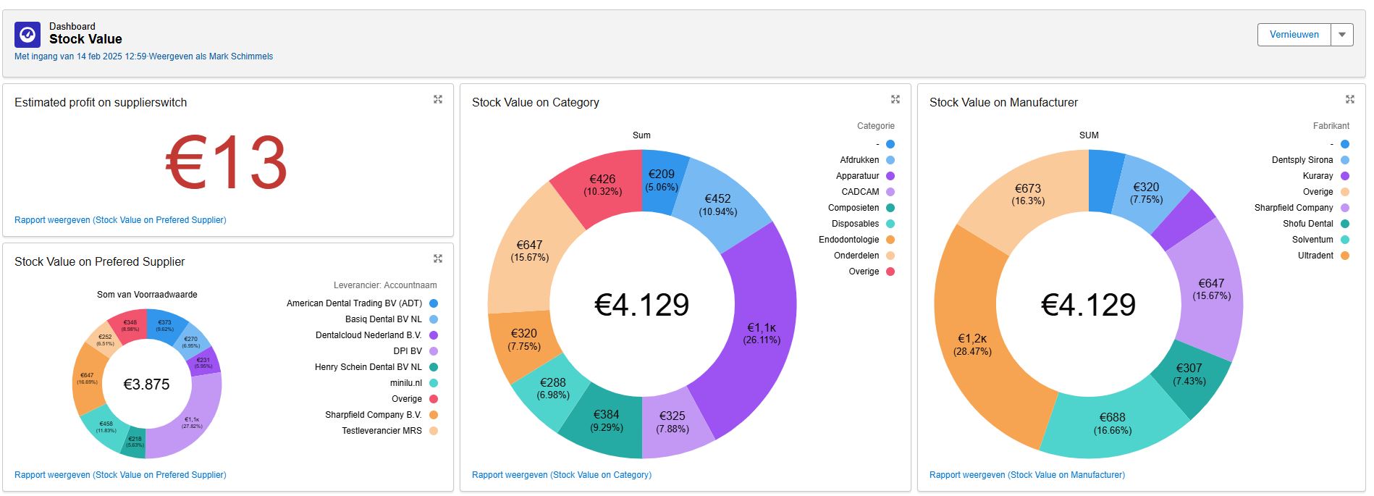Select Henry Schein Dental BV NL legend entry

click(368, 367)
